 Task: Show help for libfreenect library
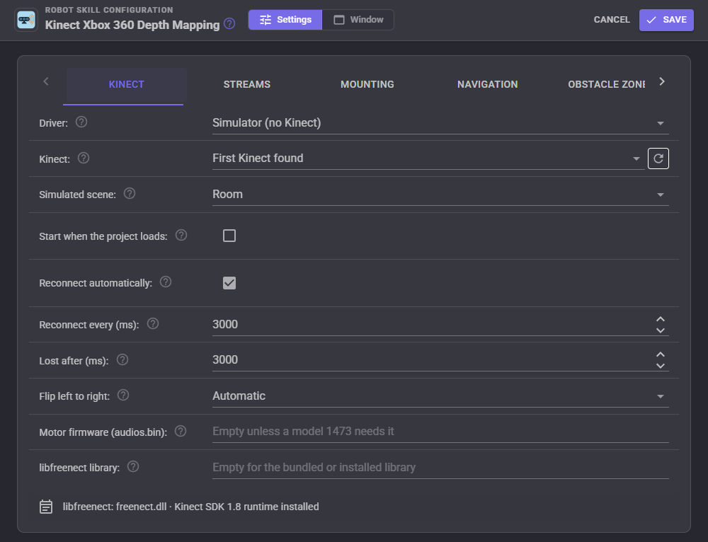click(x=133, y=466)
